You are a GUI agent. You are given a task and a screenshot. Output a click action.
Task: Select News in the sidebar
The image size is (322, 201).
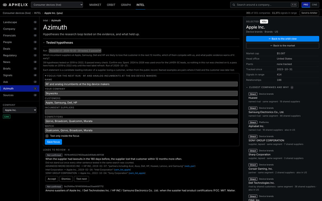click(x=20, y=62)
